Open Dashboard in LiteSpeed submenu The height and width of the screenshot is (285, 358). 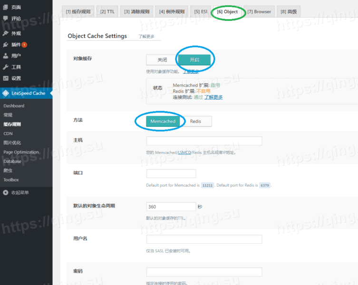coord(14,106)
